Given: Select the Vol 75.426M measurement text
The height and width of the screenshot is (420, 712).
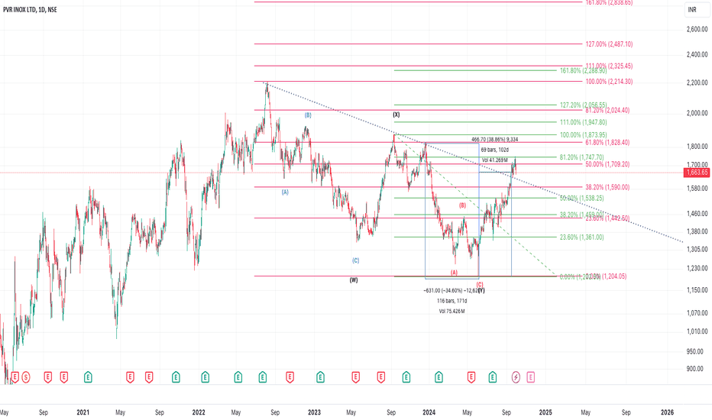Looking at the screenshot, I should coord(451,311).
